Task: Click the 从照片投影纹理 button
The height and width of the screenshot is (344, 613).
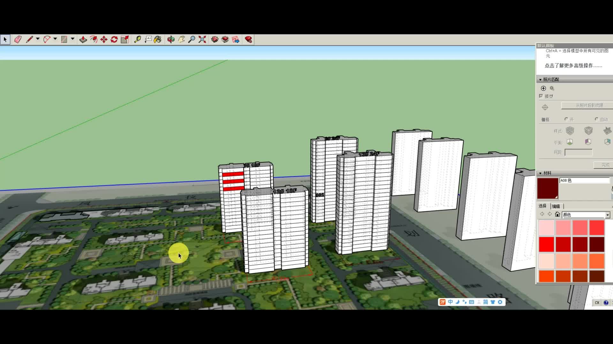Action: [x=587, y=105]
